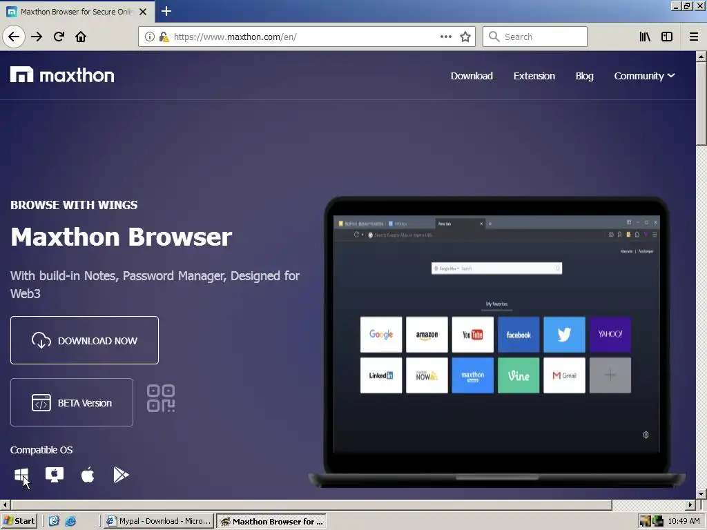The width and height of the screenshot is (707, 530).
Task: Open the Blog nav link
Action: (x=584, y=76)
